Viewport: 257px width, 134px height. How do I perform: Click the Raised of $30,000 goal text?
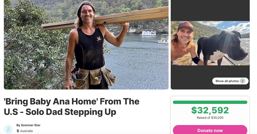click(210, 118)
